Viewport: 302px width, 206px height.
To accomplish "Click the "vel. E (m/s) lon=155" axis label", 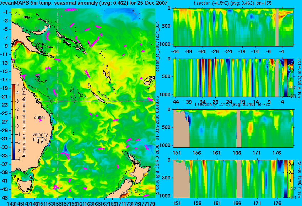I will 300,78.
